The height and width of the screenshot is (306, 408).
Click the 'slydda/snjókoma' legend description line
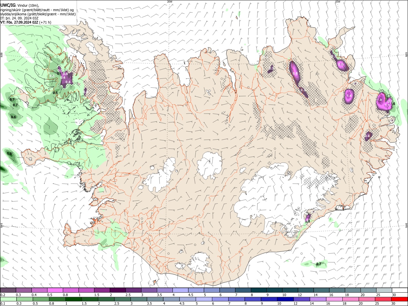pyautogui.click(x=38, y=14)
